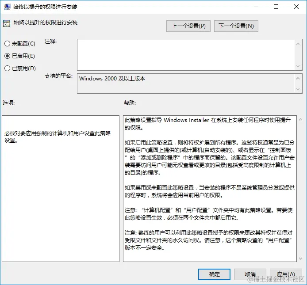This screenshot has height=285, width=307.
Task: Click the supported platform box scroll down arrow
Action: (x=298, y=89)
